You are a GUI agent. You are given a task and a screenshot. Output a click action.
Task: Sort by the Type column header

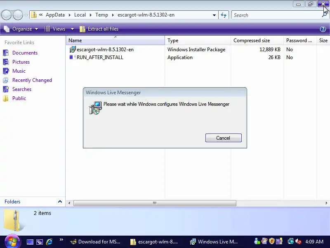[x=198, y=40]
